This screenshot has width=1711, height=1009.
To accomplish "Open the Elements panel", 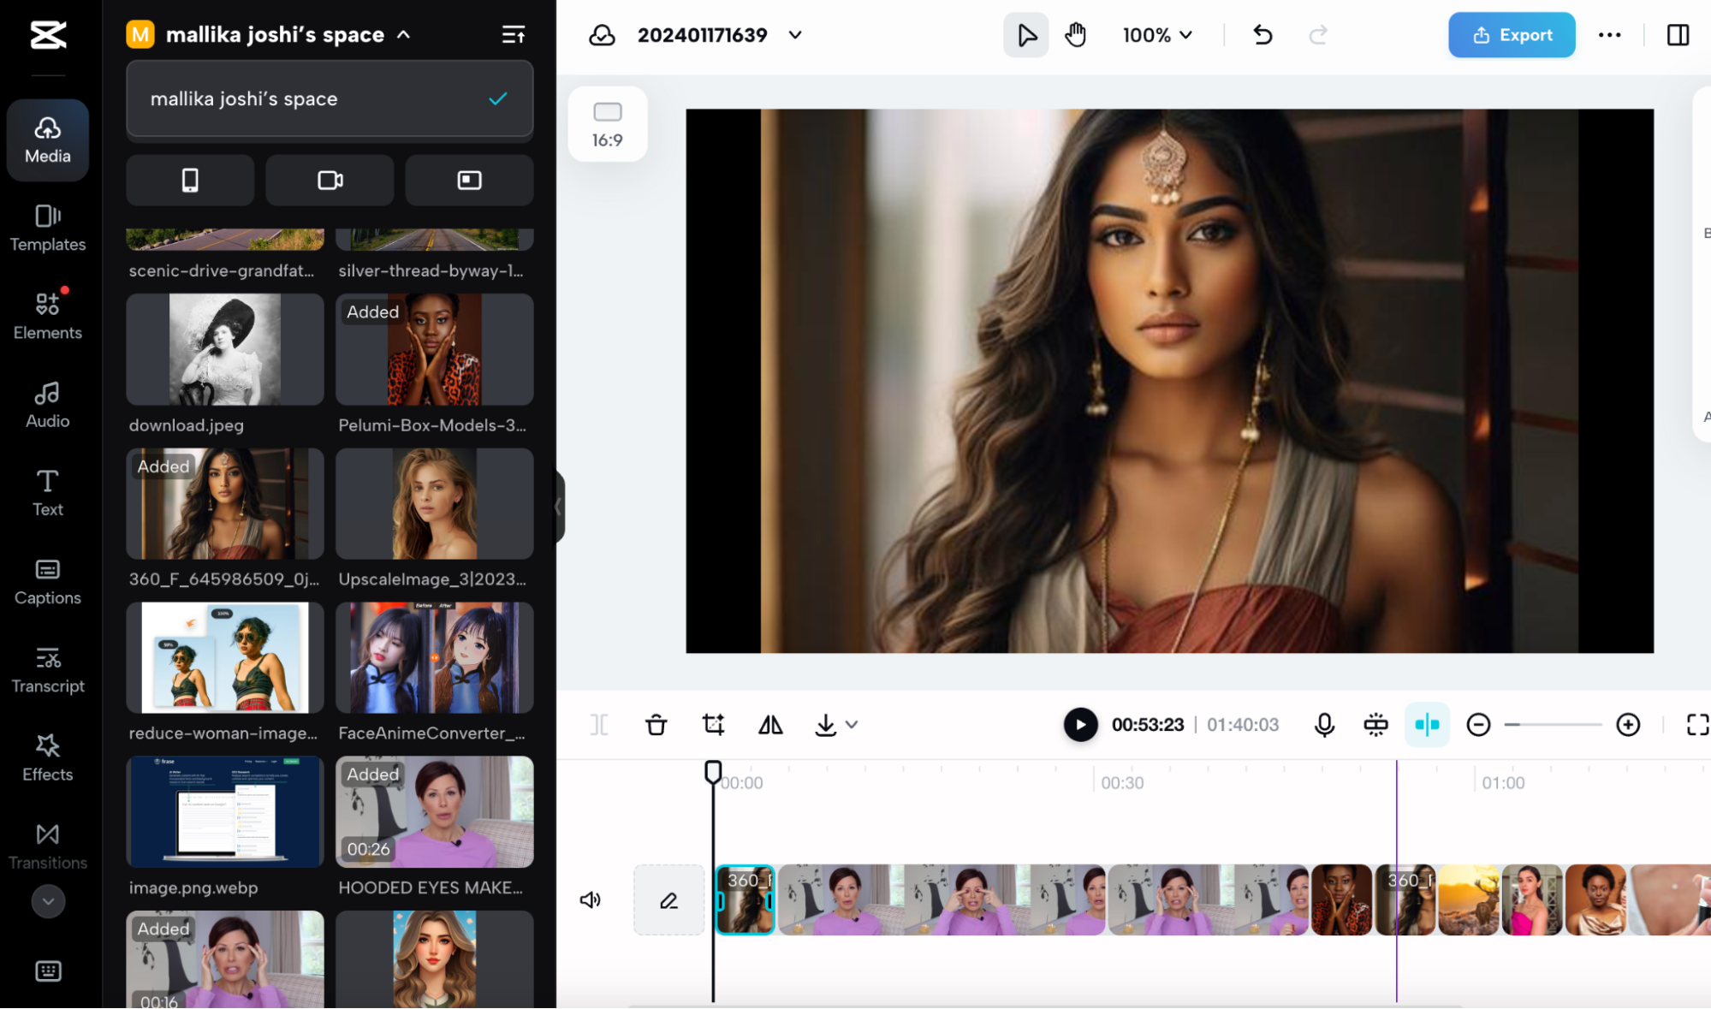I will point(48,317).
